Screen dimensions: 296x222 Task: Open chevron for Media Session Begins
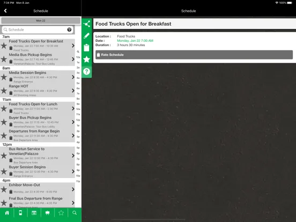tap(73, 77)
